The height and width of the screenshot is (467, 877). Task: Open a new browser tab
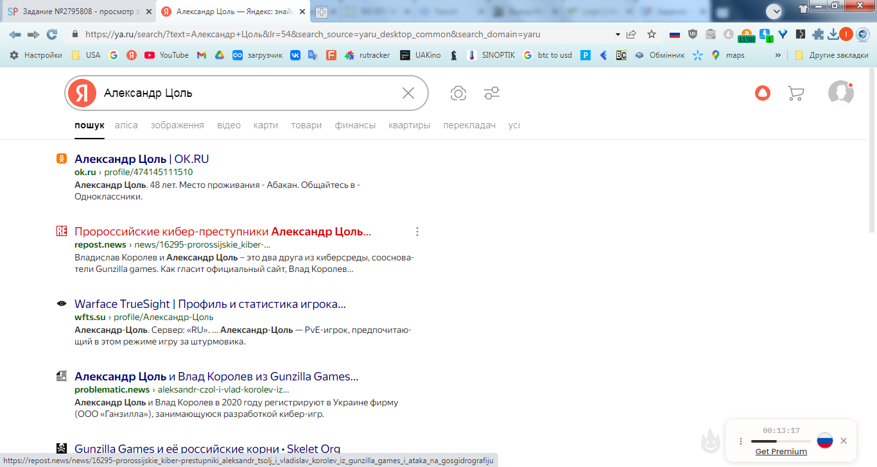[322, 12]
